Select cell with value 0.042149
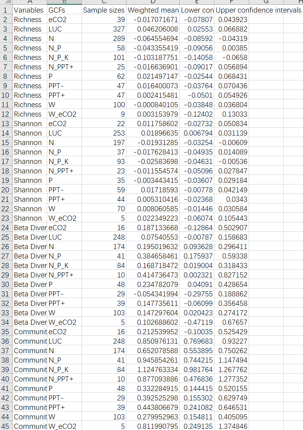Image resolution: width=303 pixels, height=430 pixels. (231, 190)
